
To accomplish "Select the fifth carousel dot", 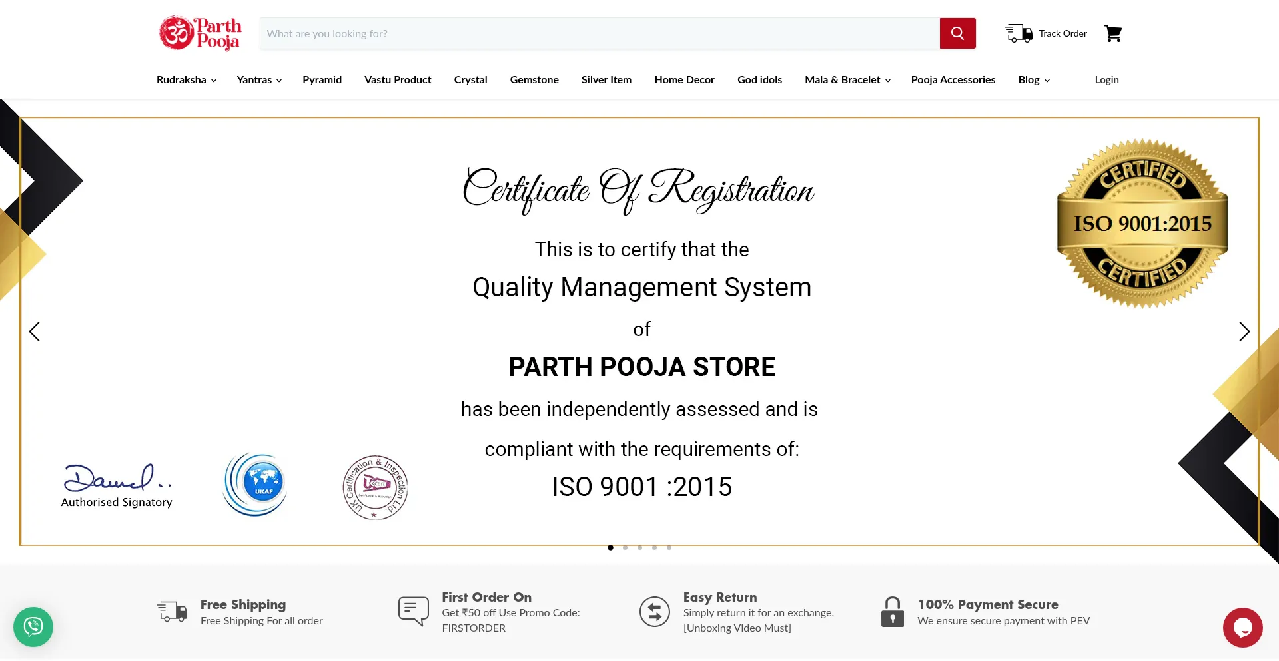I will [669, 547].
